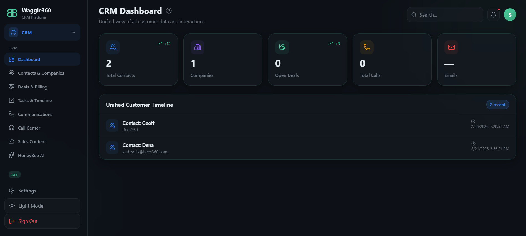
Task: Click the Total Calls phone icon
Action: point(367,47)
